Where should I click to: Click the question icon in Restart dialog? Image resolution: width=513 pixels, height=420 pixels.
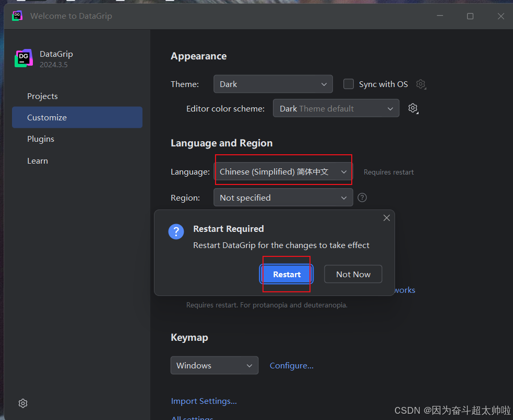(176, 231)
